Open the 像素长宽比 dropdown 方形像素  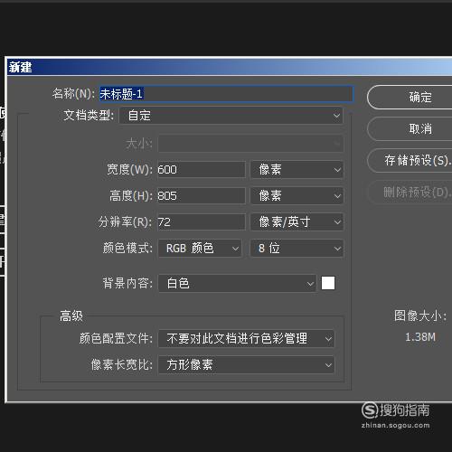click(247, 365)
